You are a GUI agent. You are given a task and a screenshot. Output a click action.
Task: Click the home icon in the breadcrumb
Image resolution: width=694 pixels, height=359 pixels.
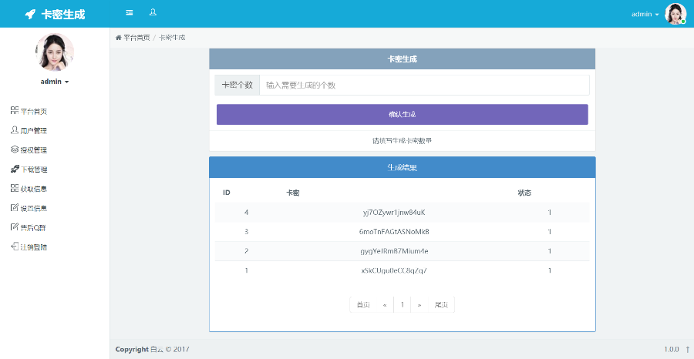(118, 38)
